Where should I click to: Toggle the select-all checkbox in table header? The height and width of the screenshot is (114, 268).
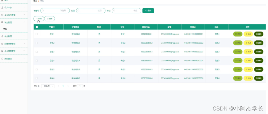(x=37, y=27)
